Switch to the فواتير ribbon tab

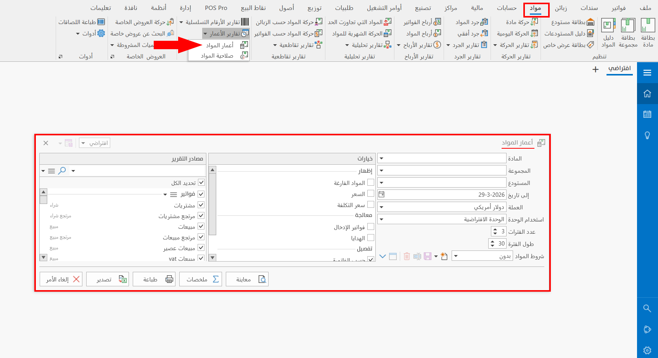click(x=618, y=8)
